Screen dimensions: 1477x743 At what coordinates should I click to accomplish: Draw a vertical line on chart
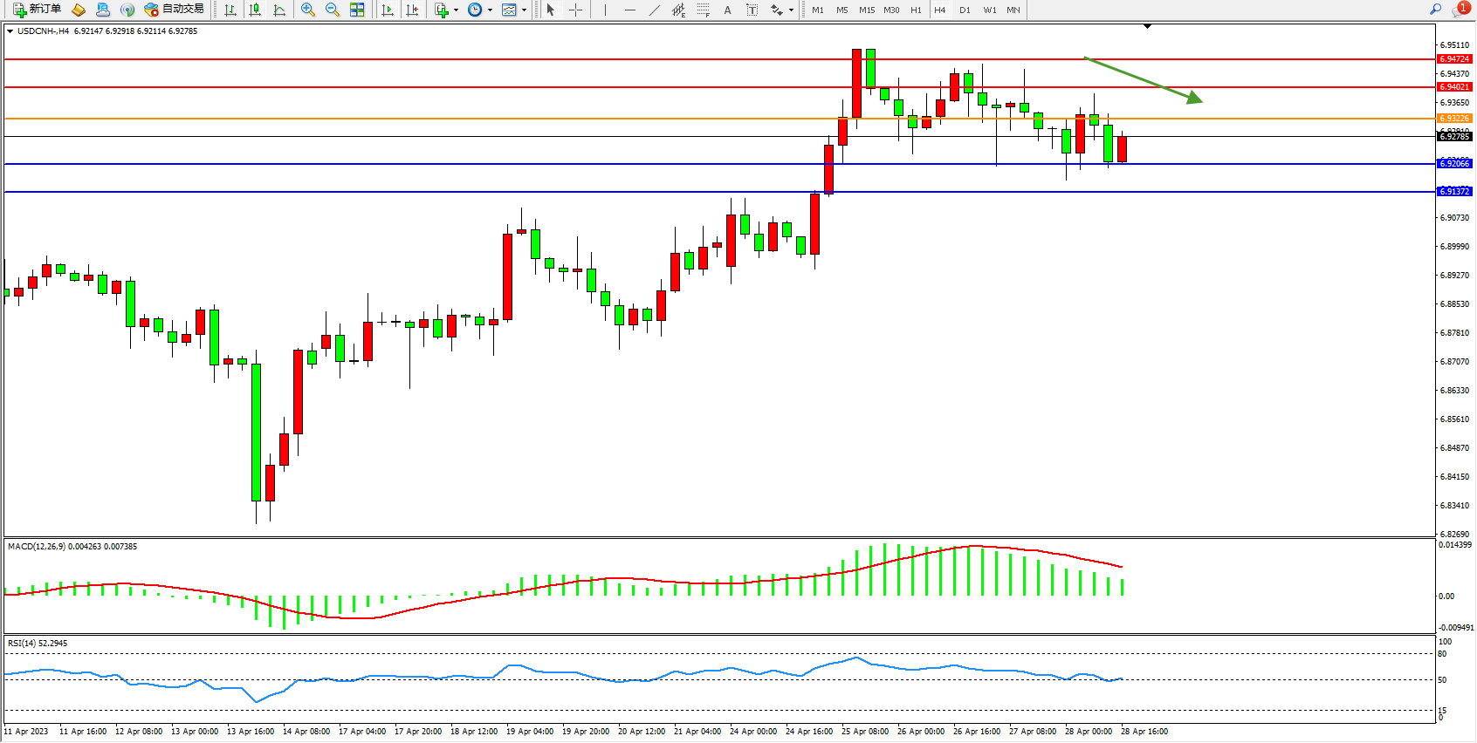[x=605, y=10]
